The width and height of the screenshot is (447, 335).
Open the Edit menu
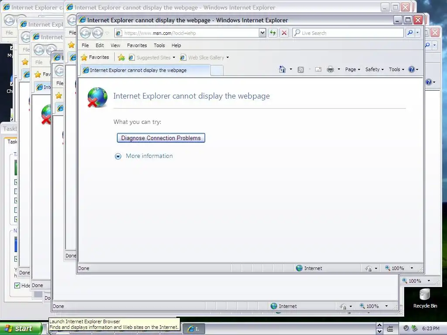coord(100,45)
